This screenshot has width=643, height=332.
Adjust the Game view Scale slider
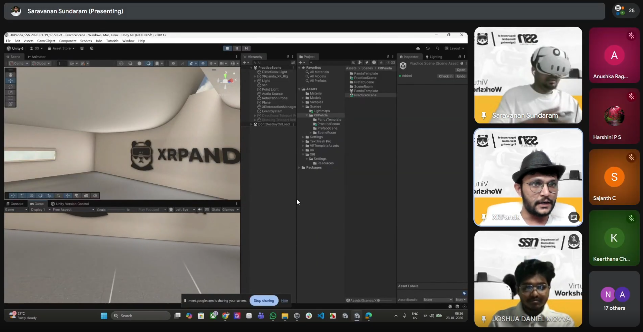[115, 210]
